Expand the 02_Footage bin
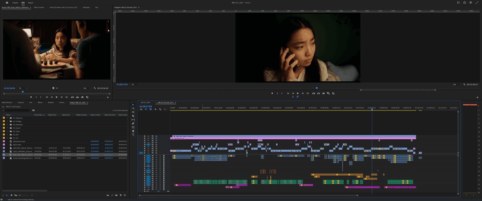Image resolution: width=482 pixels, height=201 pixels. (8, 121)
